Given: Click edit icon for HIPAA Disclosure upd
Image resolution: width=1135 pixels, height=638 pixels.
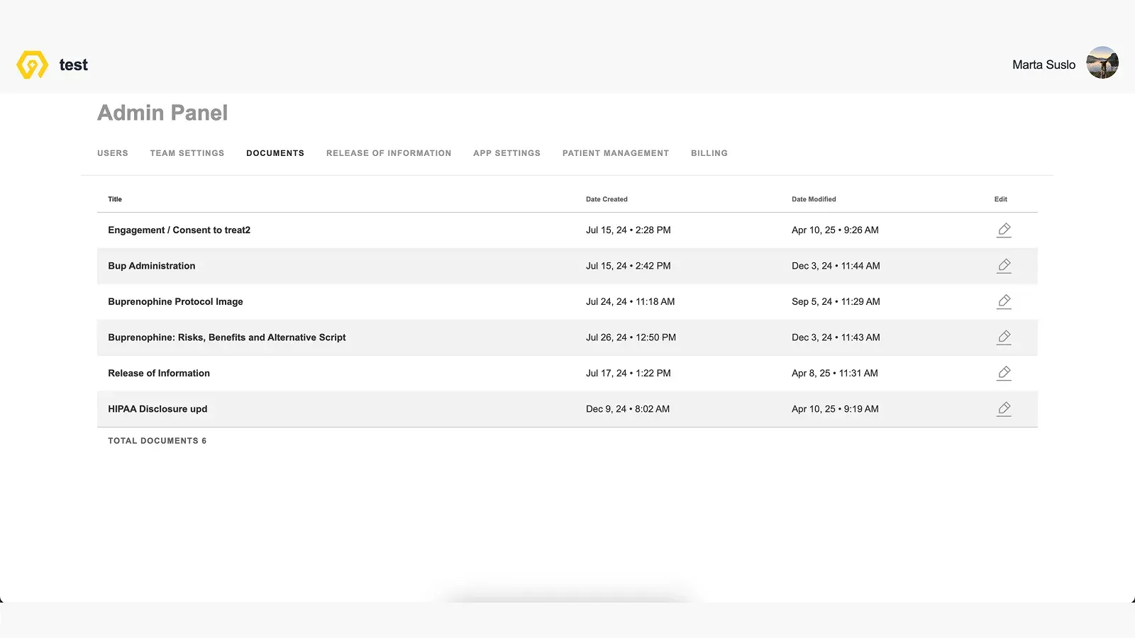Looking at the screenshot, I should [x=1004, y=409].
